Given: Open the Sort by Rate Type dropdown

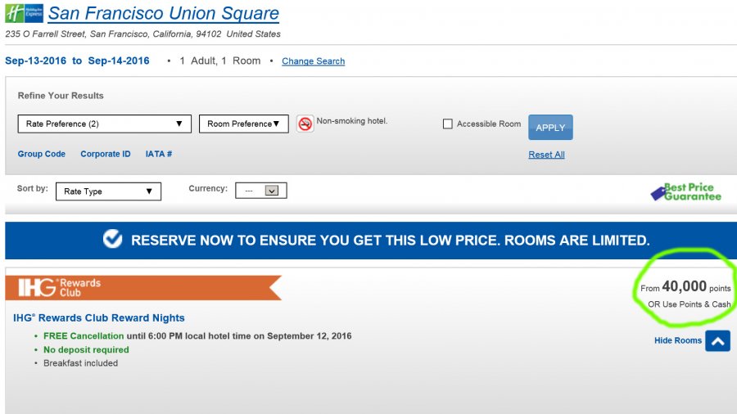Looking at the screenshot, I should click(x=108, y=191).
